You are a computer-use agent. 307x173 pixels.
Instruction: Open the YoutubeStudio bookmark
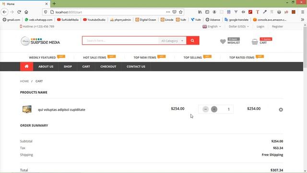pos(94,20)
